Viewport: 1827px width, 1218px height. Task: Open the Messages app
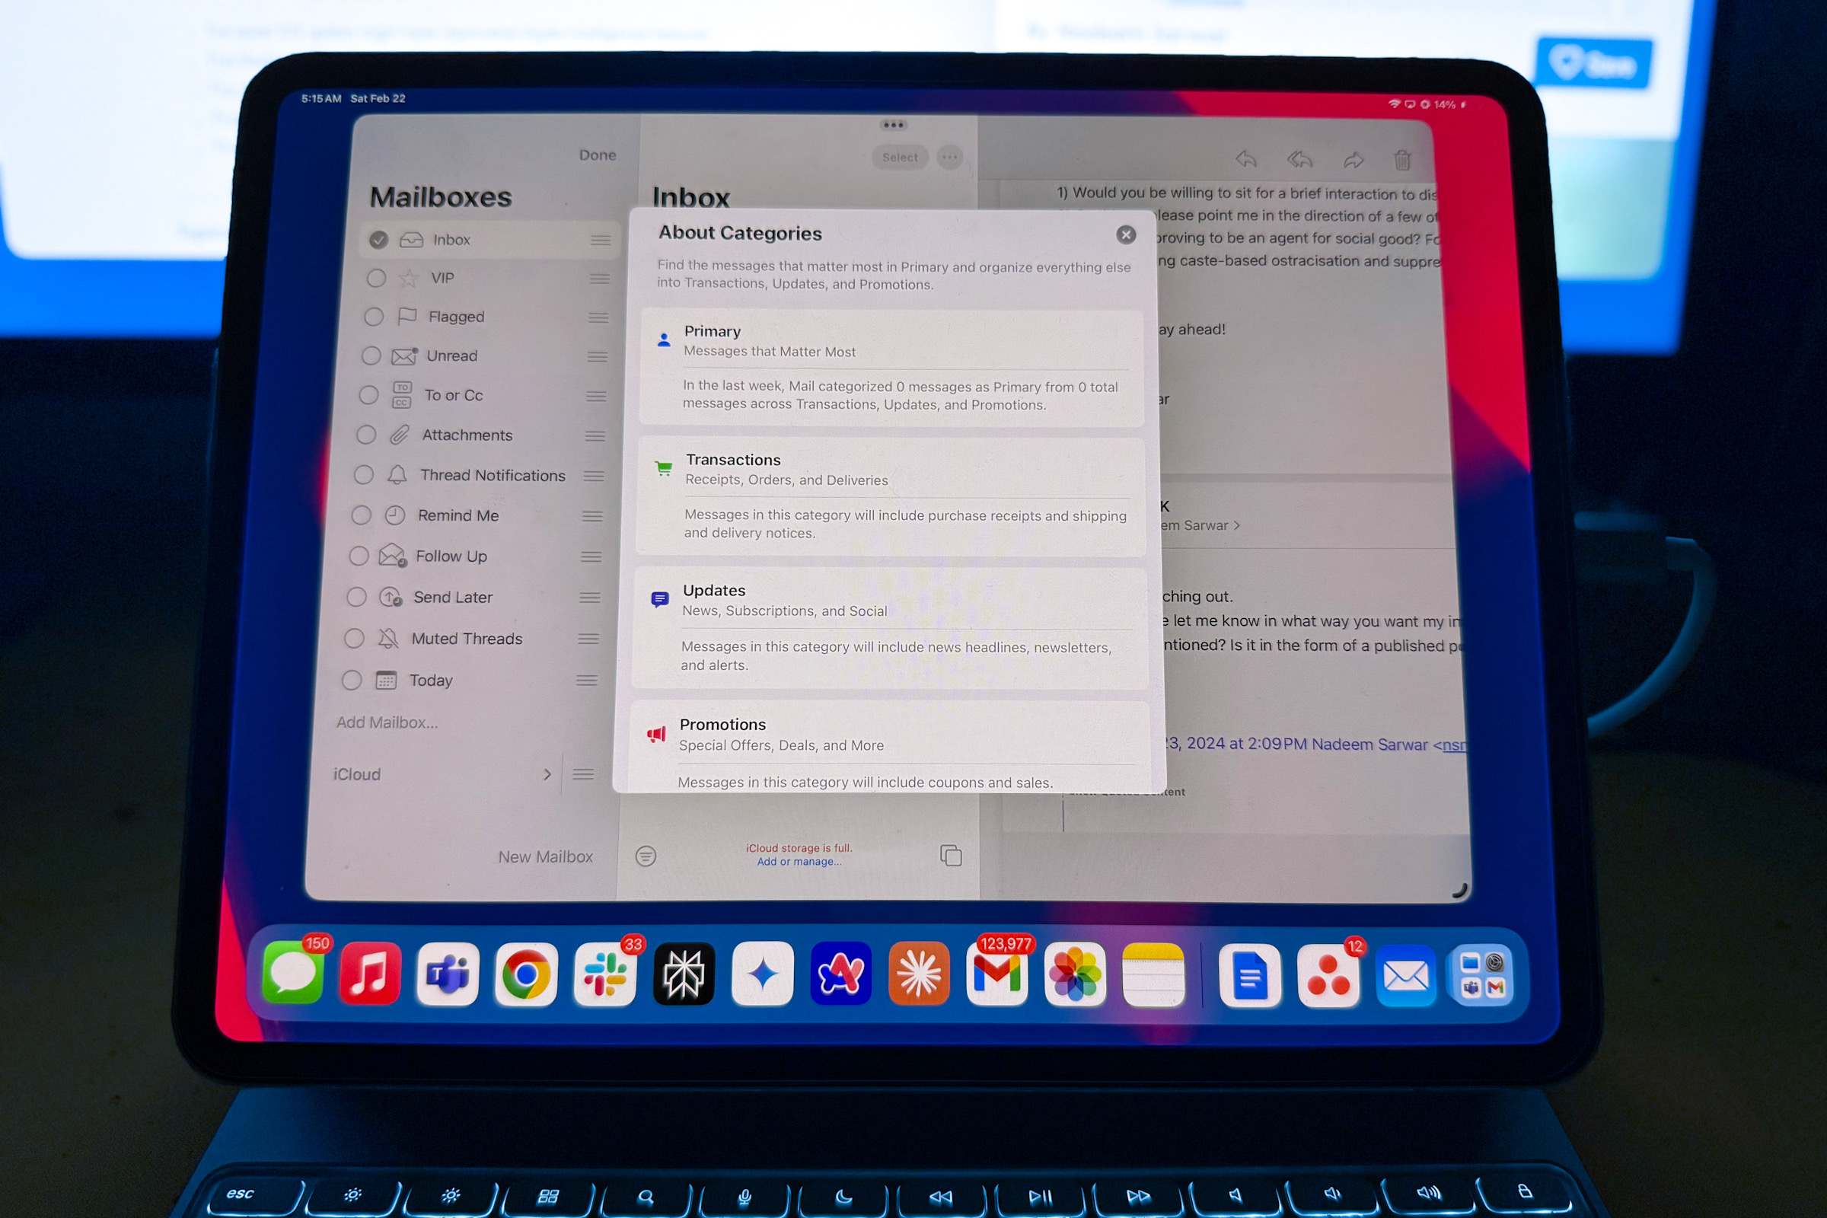tap(298, 974)
